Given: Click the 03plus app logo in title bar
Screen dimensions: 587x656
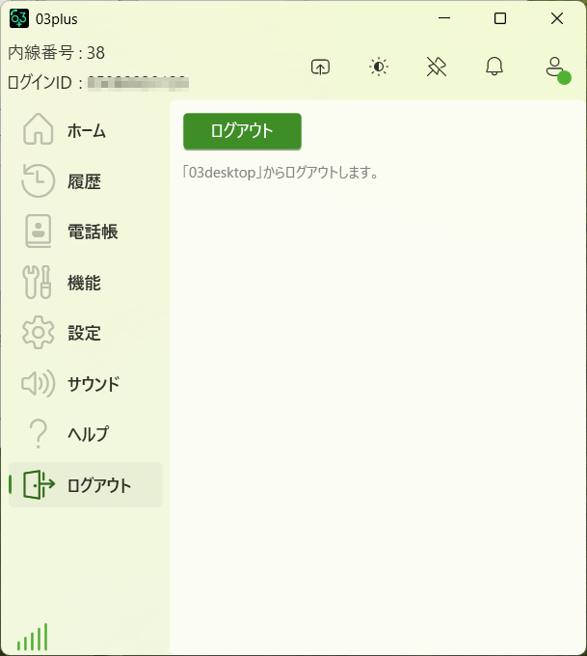Looking at the screenshot, I should click(19, 18).
